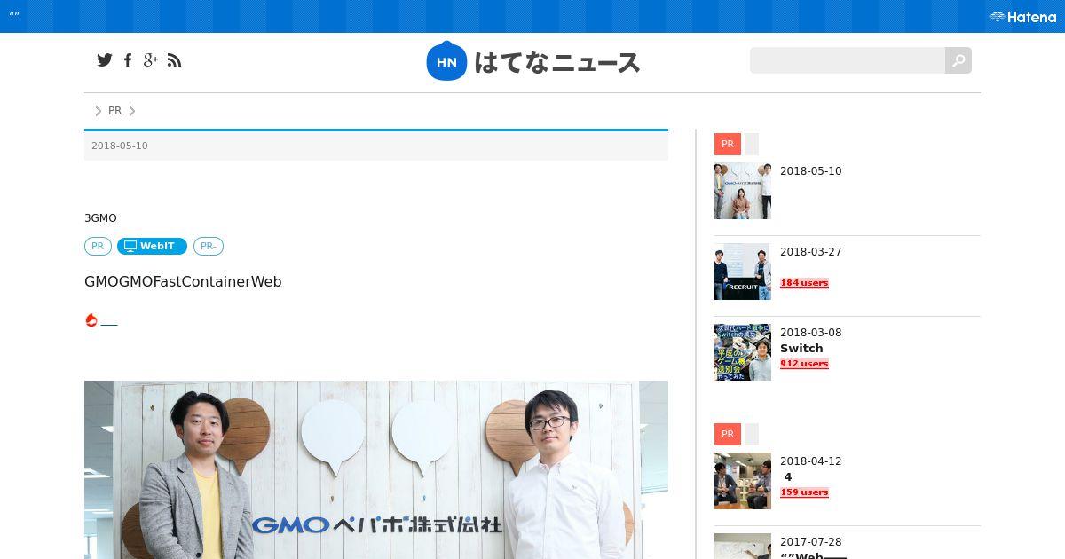
Task: Select the grey tab next to first PR
Action: click(x=752, y=144)
